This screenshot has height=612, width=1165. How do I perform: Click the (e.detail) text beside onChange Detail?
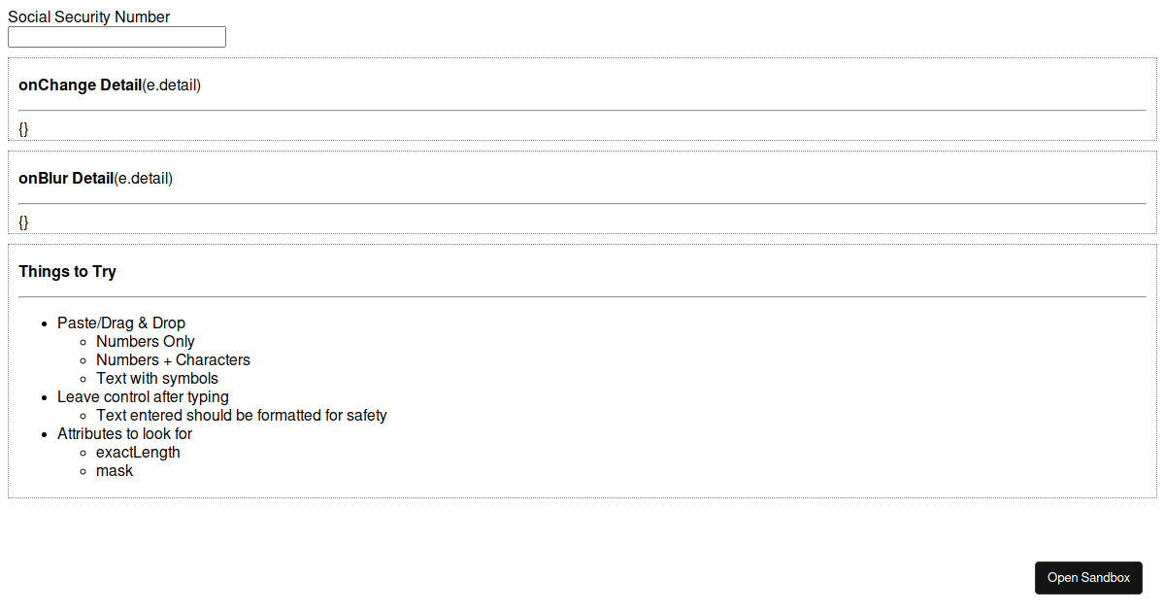(x=171, y=85)
